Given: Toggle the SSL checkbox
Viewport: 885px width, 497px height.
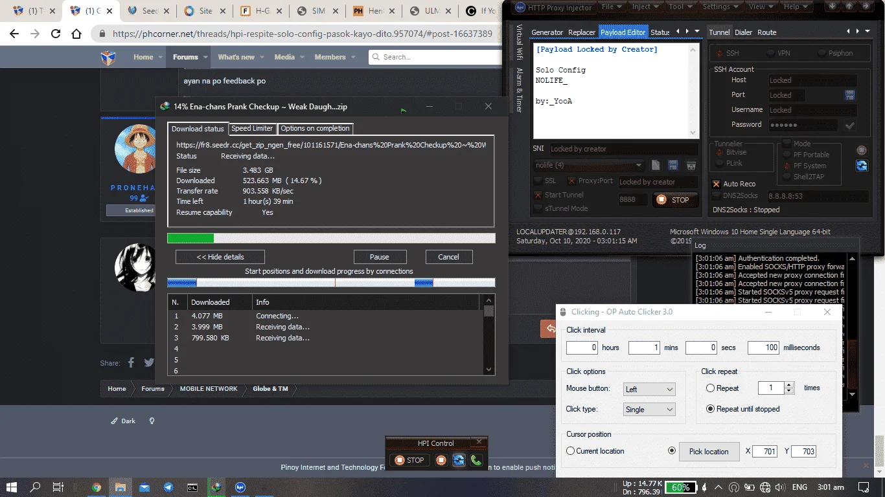Looking at the screenshot, I should click(538, 181).
